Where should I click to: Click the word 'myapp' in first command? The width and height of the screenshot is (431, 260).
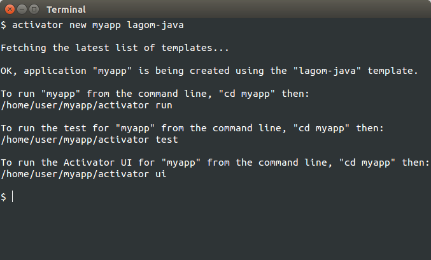coord(107,25)
